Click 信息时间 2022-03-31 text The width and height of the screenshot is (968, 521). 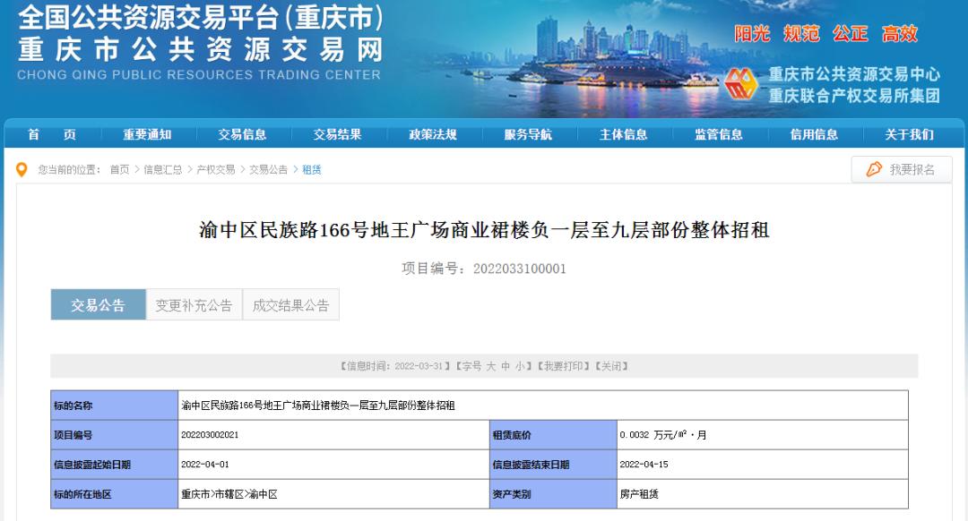(395, 366)
